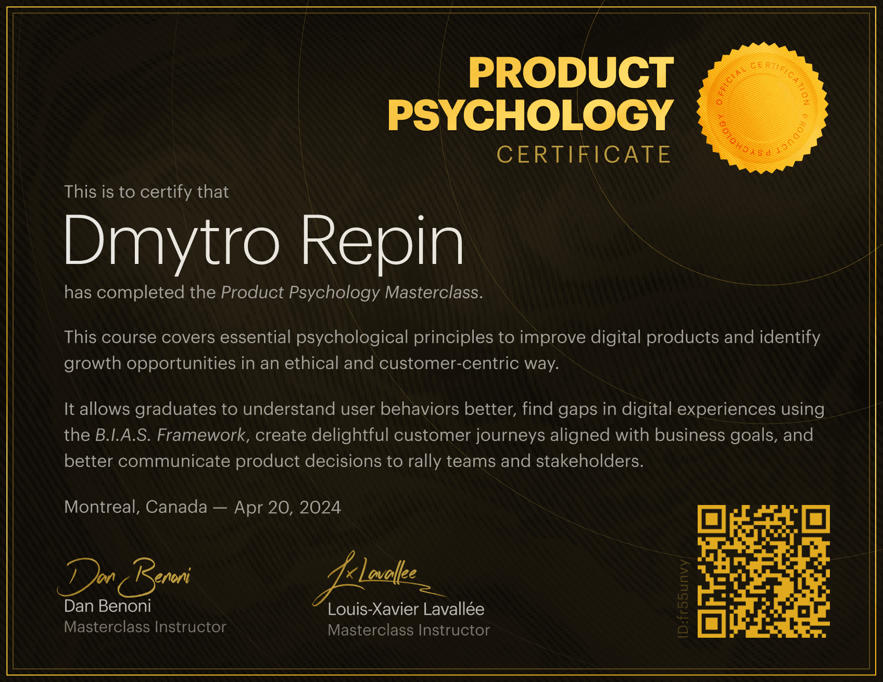Click the printed name Dan Benoni
The width and height of the screenshot is (883, 682).
click(107, 606)
